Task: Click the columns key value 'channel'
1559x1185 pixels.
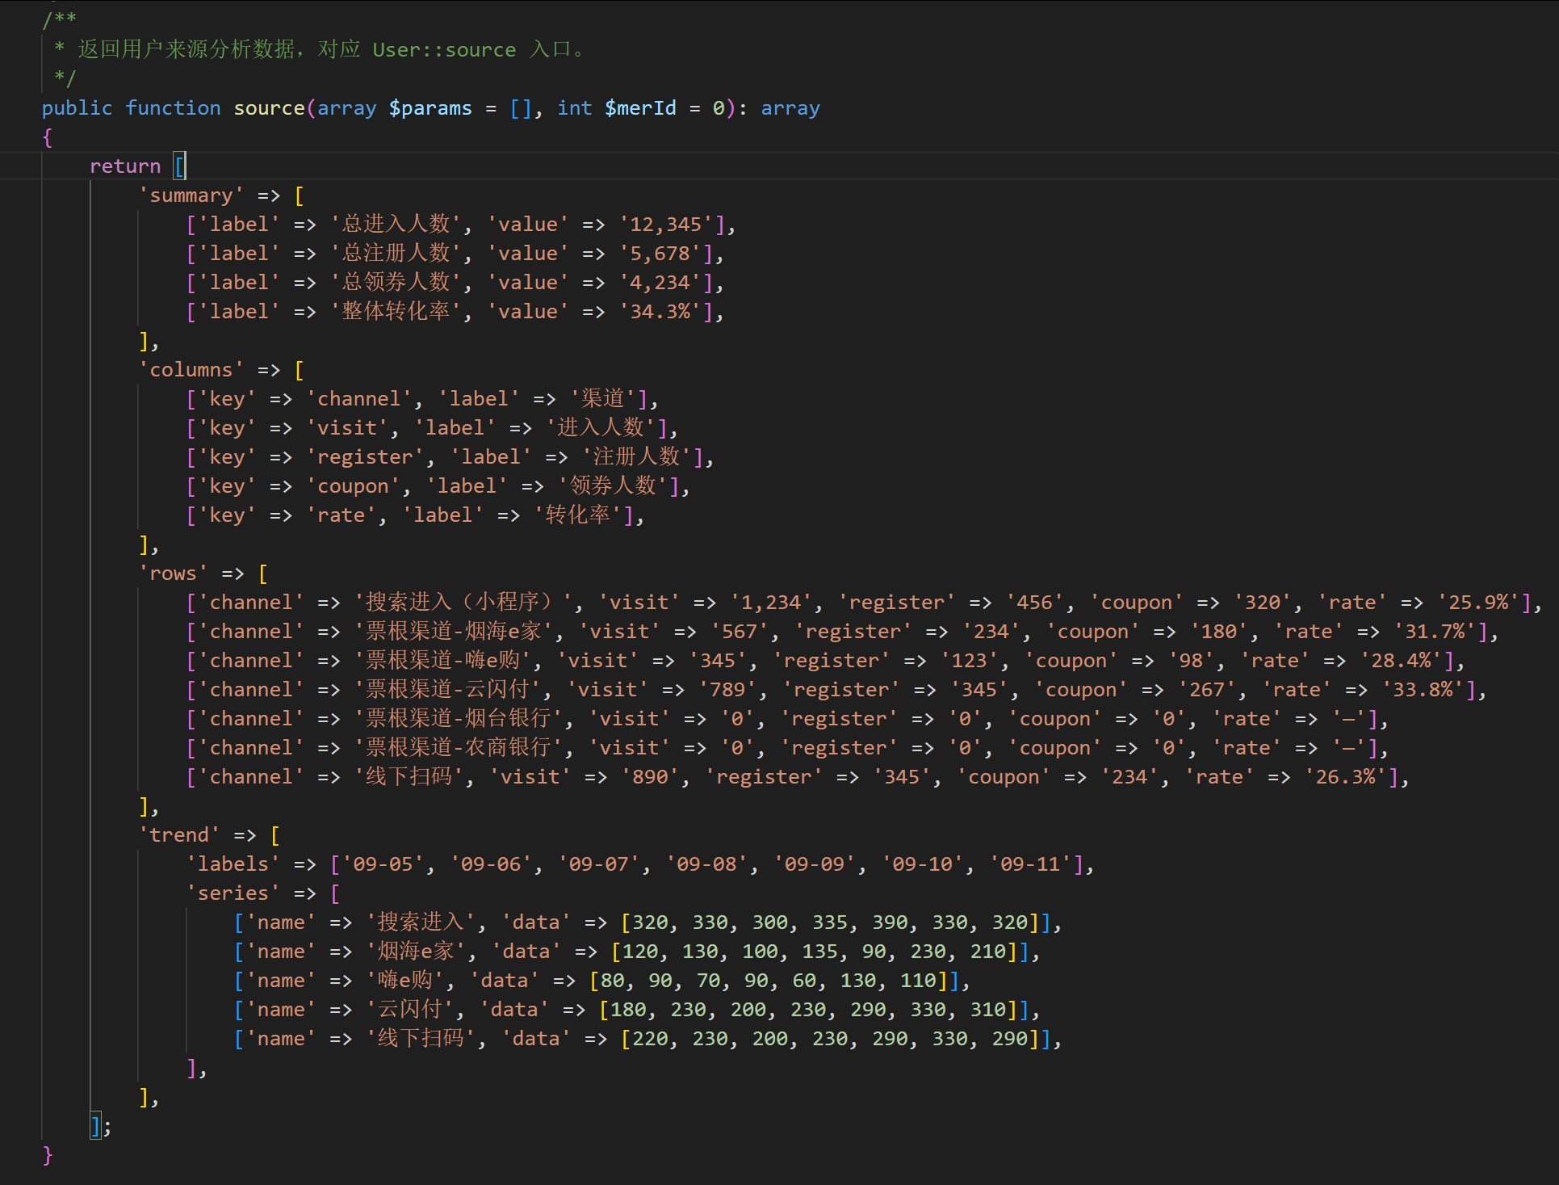Action: [x=359, y=399]
